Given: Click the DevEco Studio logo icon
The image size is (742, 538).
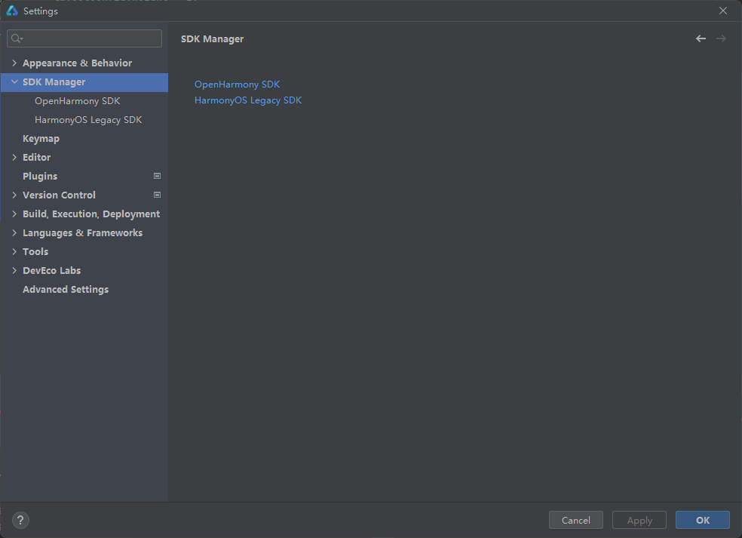Looking at the screenshot, I should [12, 11].
